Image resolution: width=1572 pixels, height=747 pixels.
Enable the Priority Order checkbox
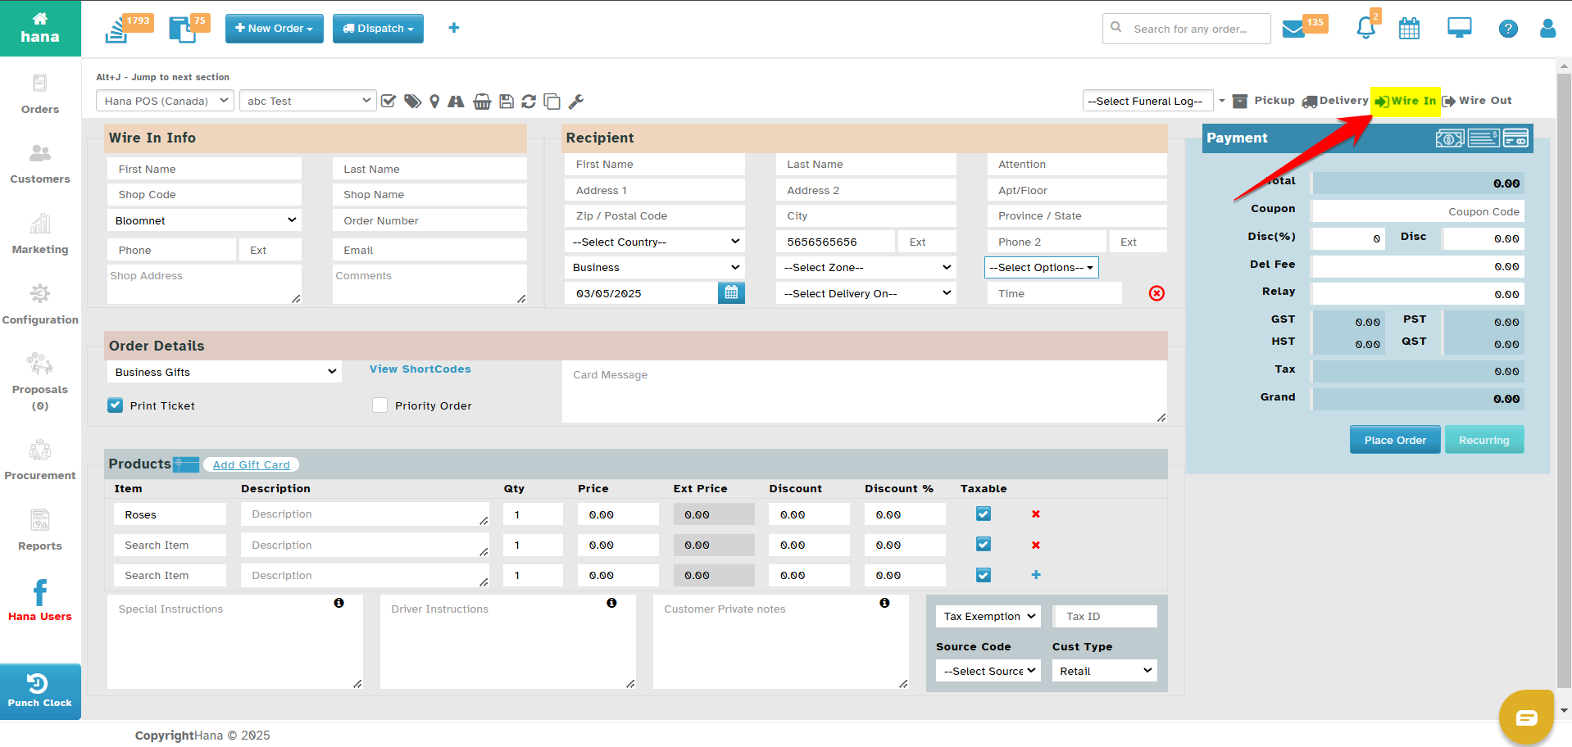(x=379, y=405)
